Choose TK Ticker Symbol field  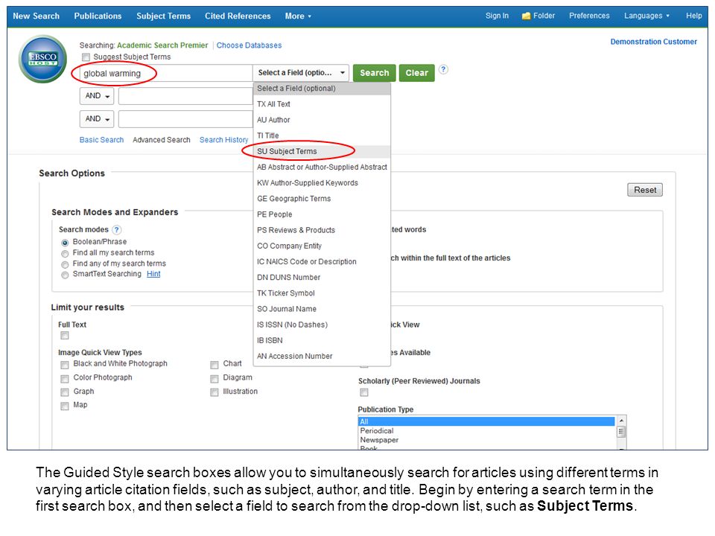pyautogui.click(x=322, y=293)
